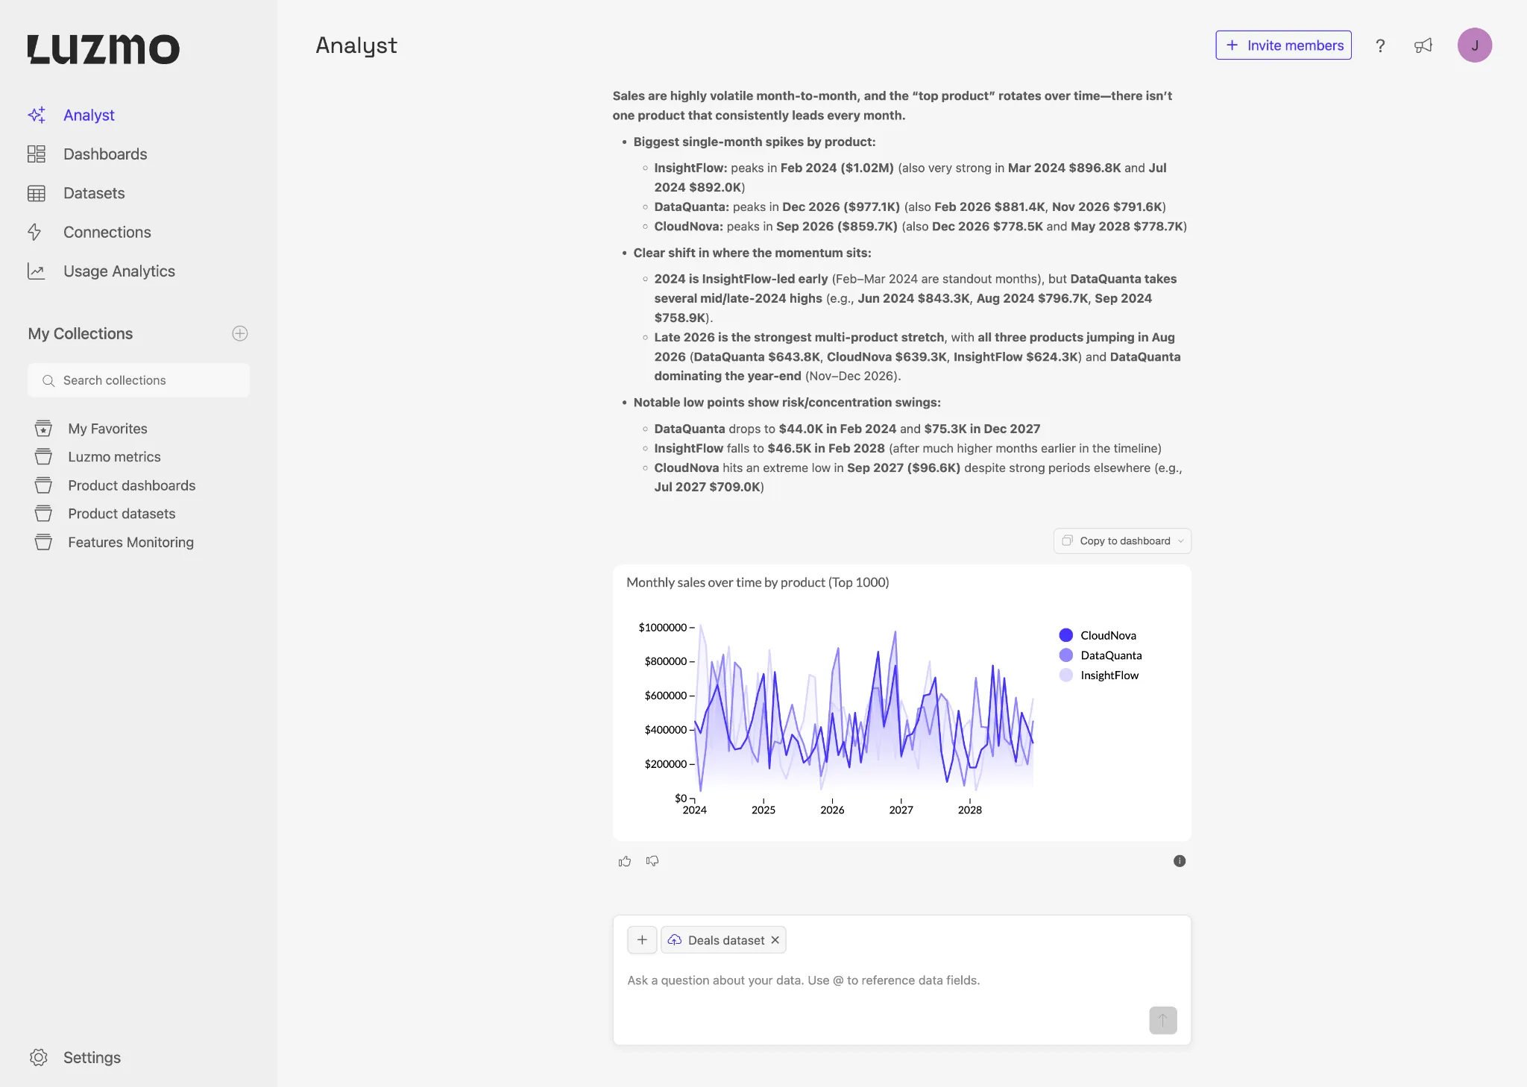This screenshot has width=1527, height=1087.
Task: Go to the Analyst page
Action: [x=89, y=115]
